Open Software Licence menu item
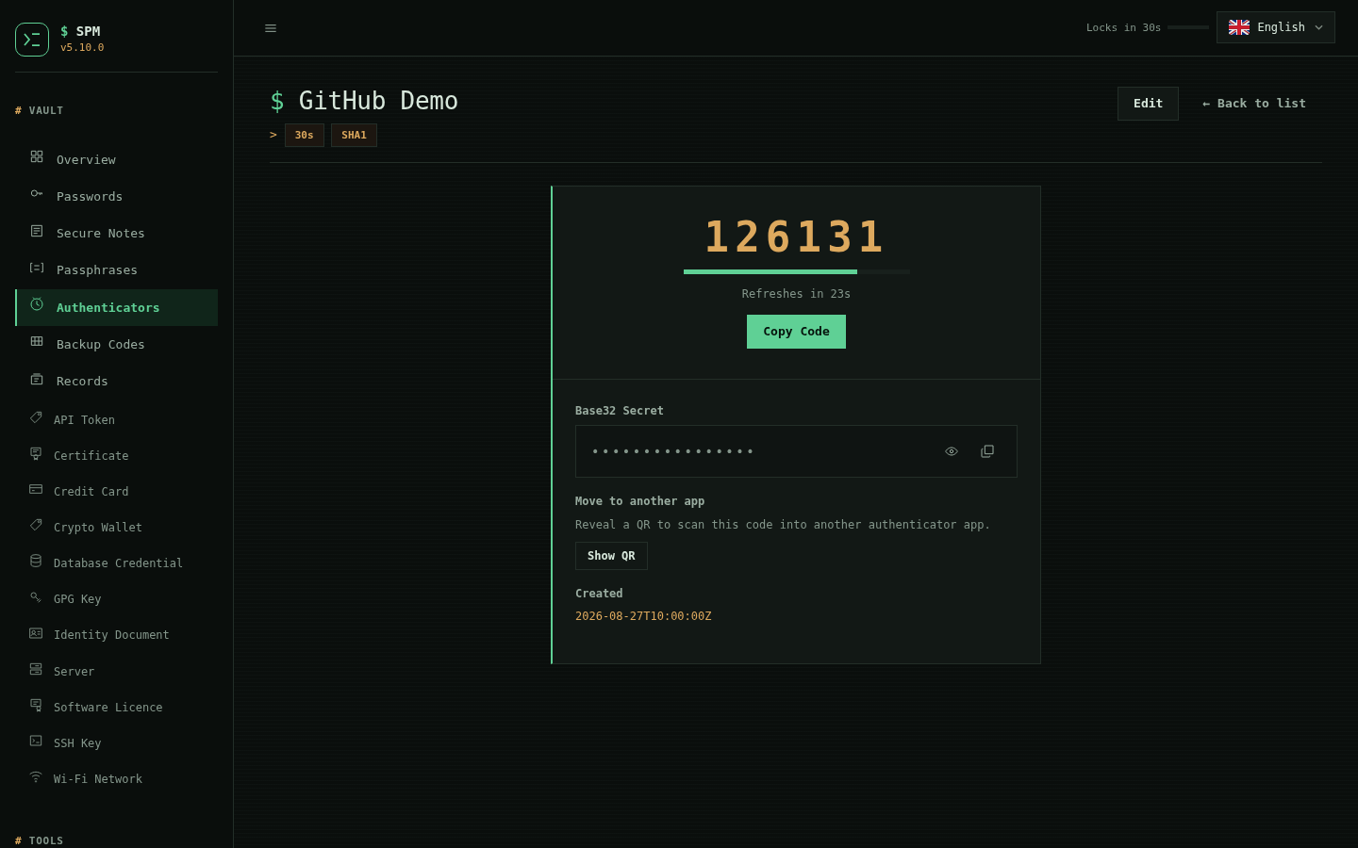1358x848 pixels. point(117,706)
